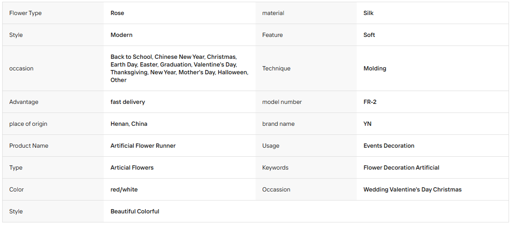512x225 pixels.
Task: Select Wedding Valentine's Day Christmas value
Action: click(413, 189)
